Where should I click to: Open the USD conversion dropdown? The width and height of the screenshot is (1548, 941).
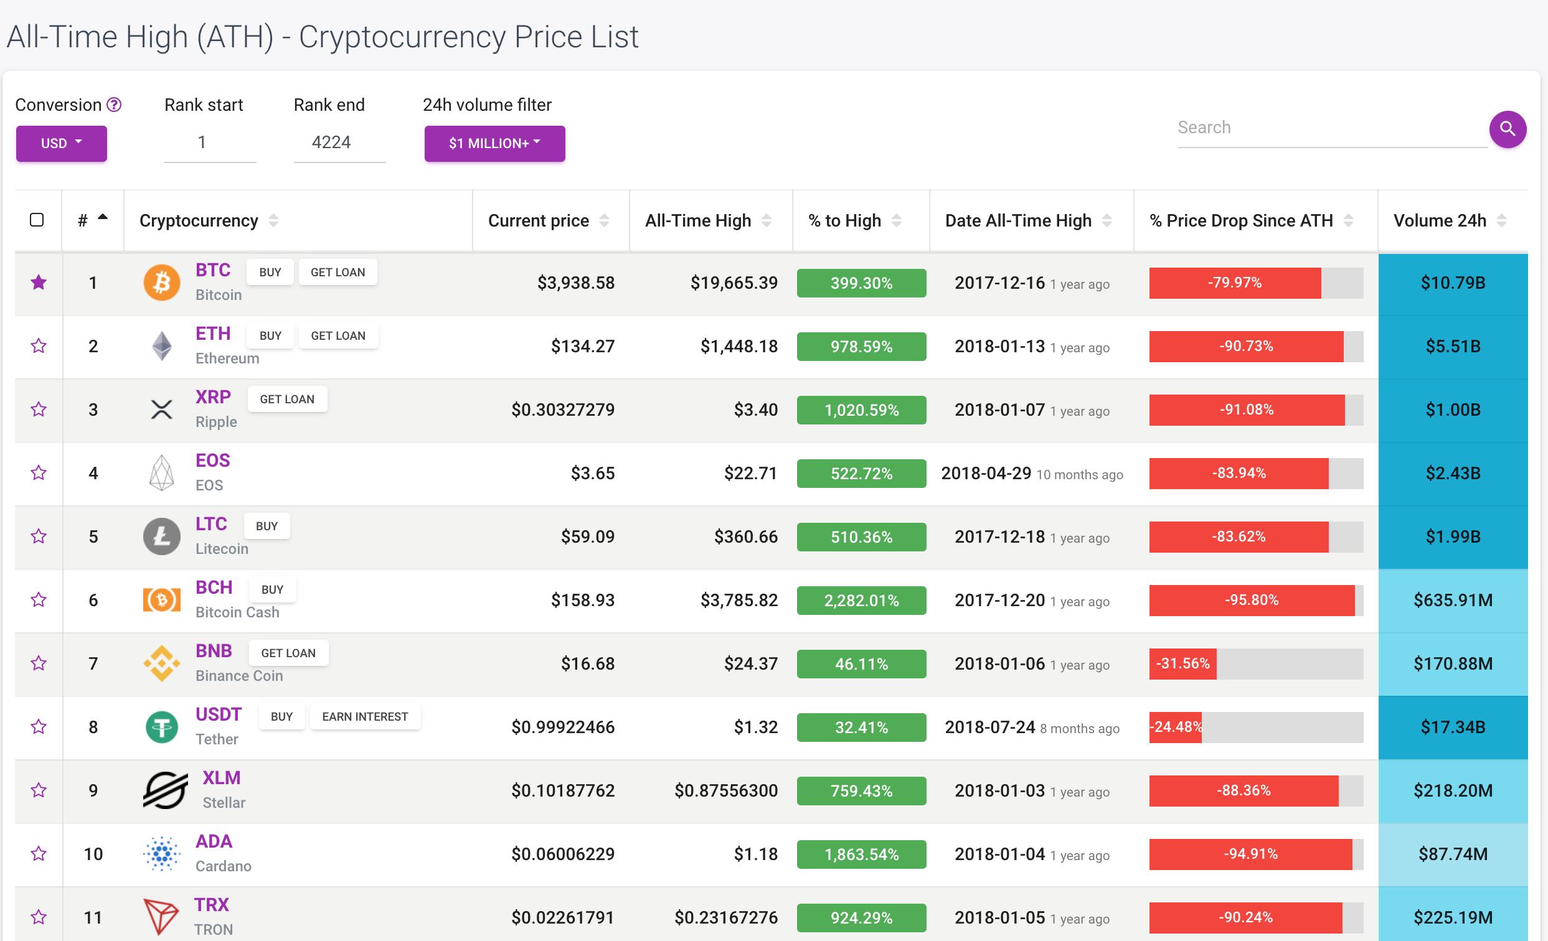tap(62, 143)
